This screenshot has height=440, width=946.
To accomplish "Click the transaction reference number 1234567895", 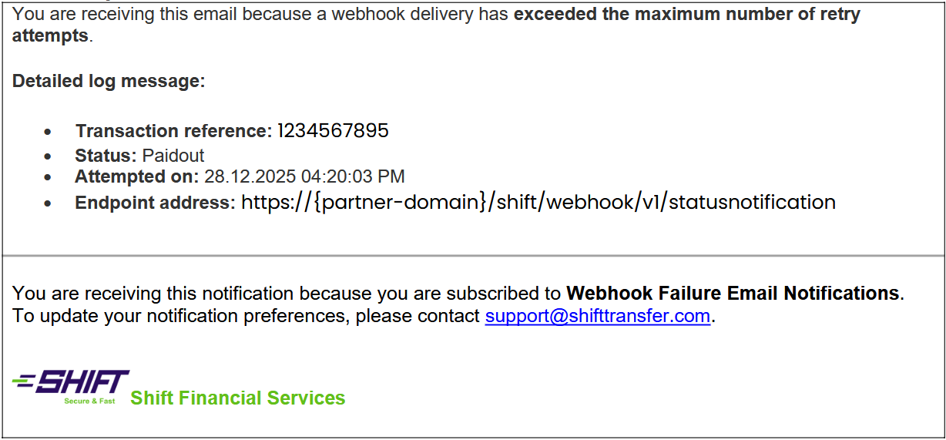I will pyautogui.click(x=333, y=131).
